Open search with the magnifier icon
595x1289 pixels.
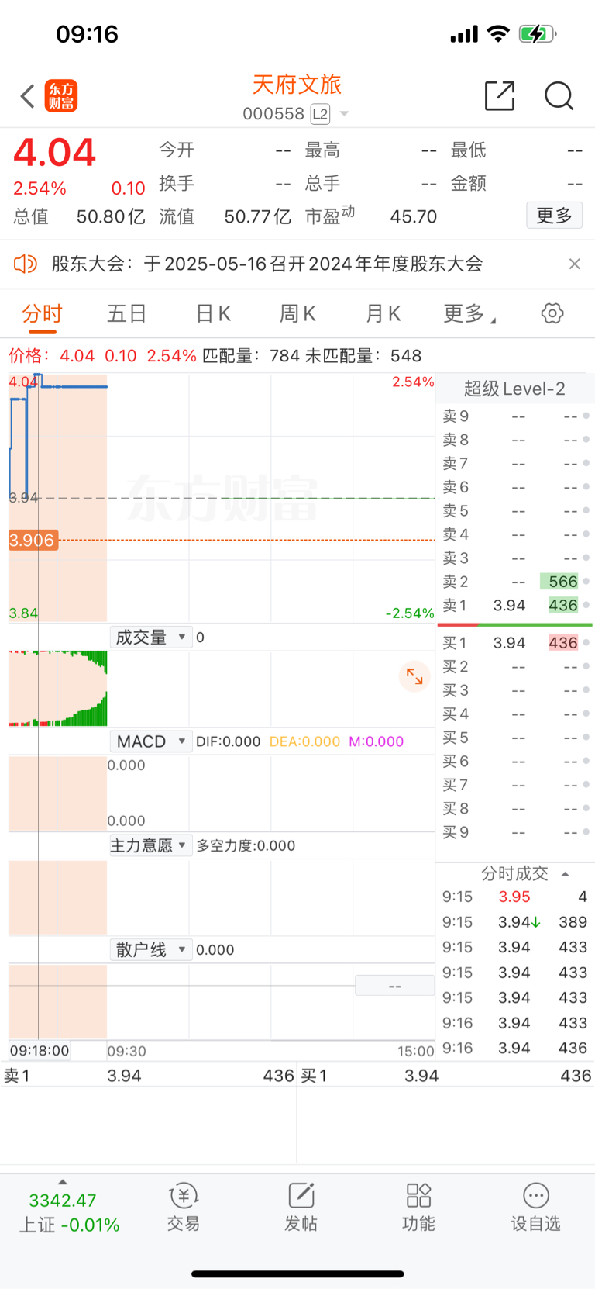[x=559, y=96]
